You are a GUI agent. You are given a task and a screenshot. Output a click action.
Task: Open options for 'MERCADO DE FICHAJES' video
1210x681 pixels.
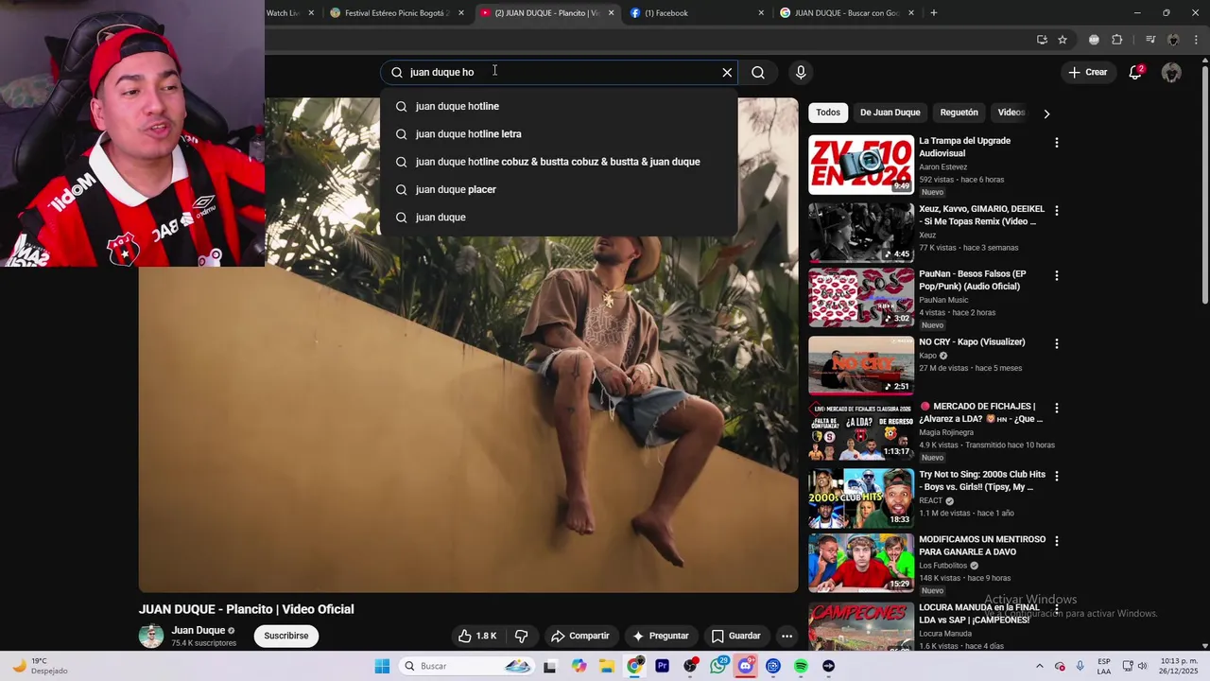point(1056,409)
